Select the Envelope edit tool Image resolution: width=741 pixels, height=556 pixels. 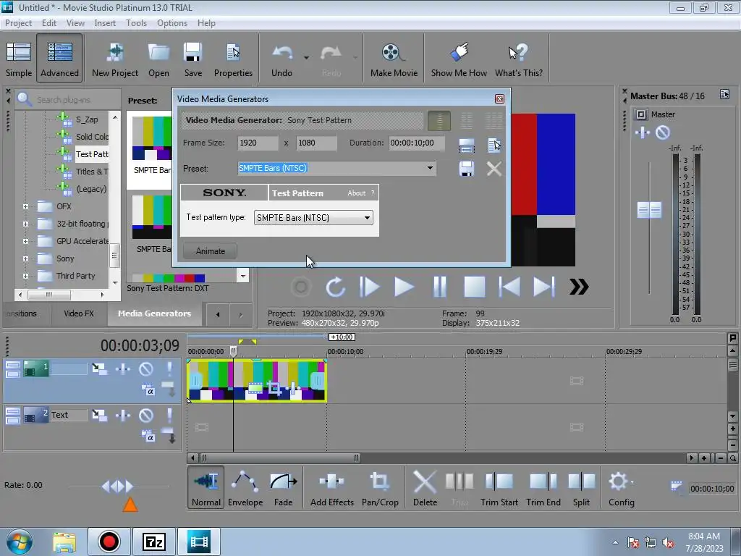click(x=245, y=487)
